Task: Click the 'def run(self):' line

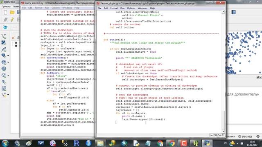Action: pos(114,40)
